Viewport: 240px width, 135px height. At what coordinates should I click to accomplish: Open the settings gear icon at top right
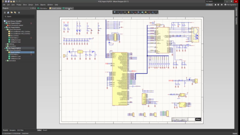(218, 5)
